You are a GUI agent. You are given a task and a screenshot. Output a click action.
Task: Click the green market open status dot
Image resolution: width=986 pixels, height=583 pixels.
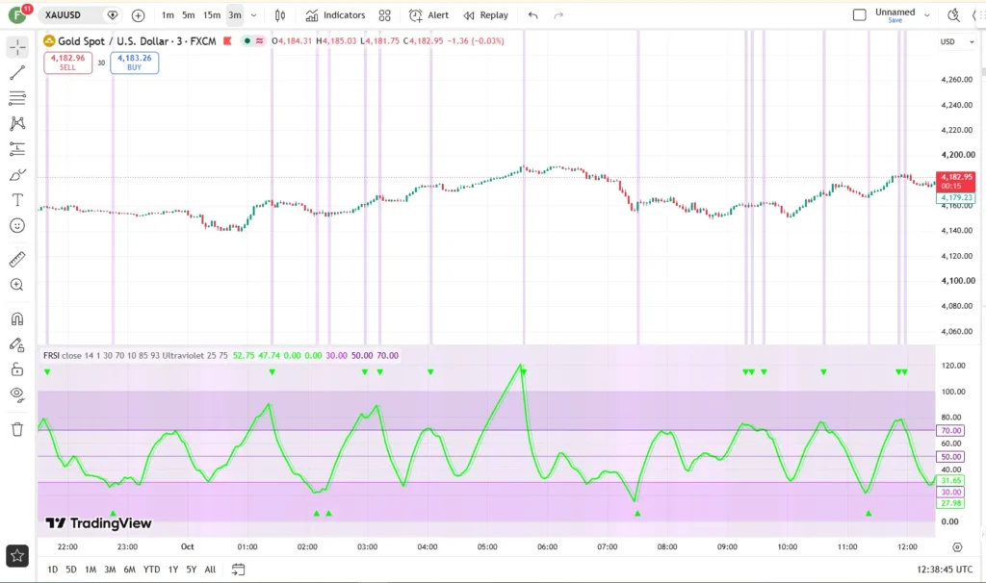point(247,40)
